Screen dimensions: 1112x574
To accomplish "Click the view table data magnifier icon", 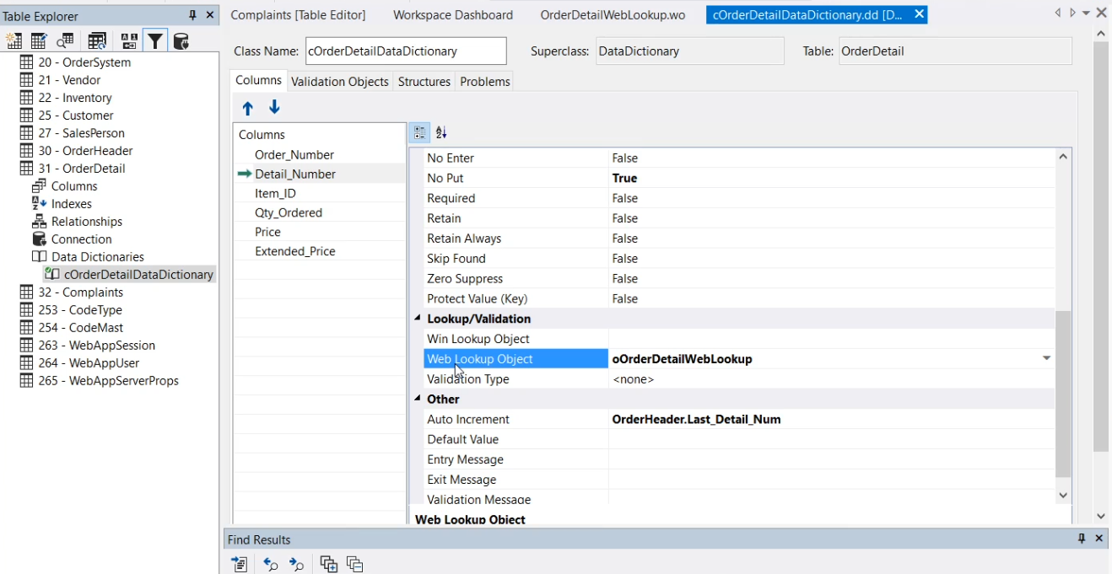I will click(65, 41).
